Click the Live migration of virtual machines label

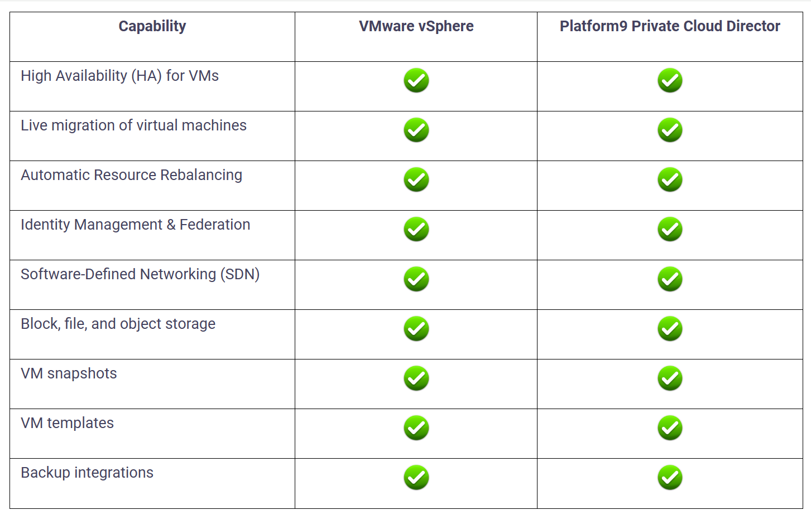(133, 125)
